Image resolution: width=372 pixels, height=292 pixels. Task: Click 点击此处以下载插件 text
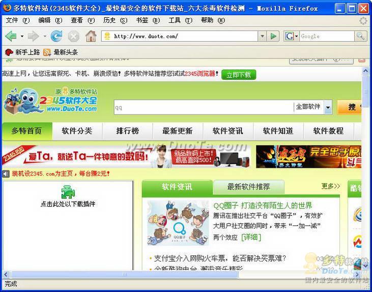tap(68, 204)
